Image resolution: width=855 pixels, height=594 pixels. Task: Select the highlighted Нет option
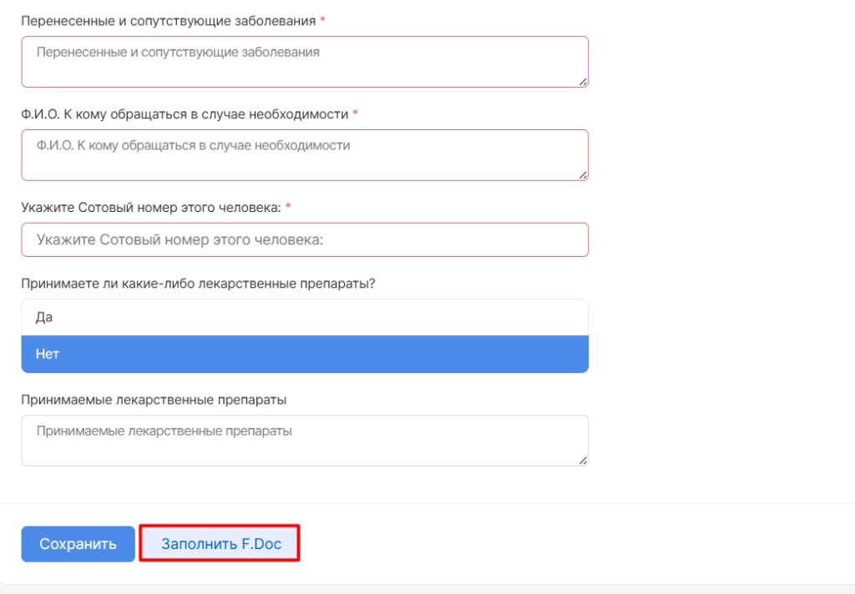click(x=305, y=355)
